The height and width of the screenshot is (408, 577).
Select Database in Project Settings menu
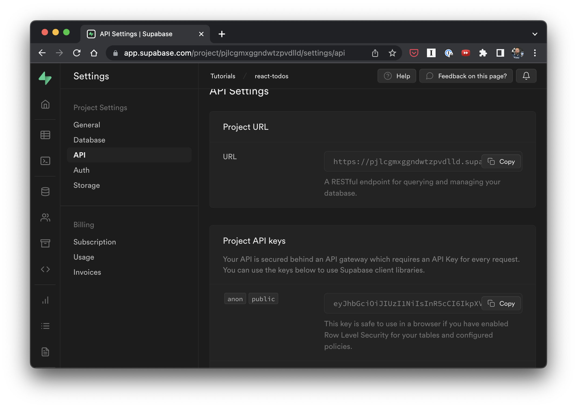tap(89, 140)
